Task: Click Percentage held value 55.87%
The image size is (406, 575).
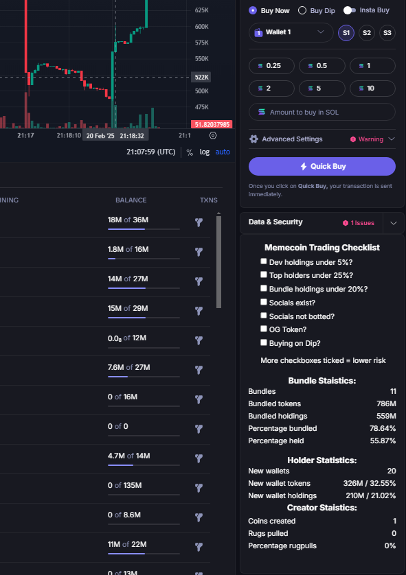Action: pos(383,441)
